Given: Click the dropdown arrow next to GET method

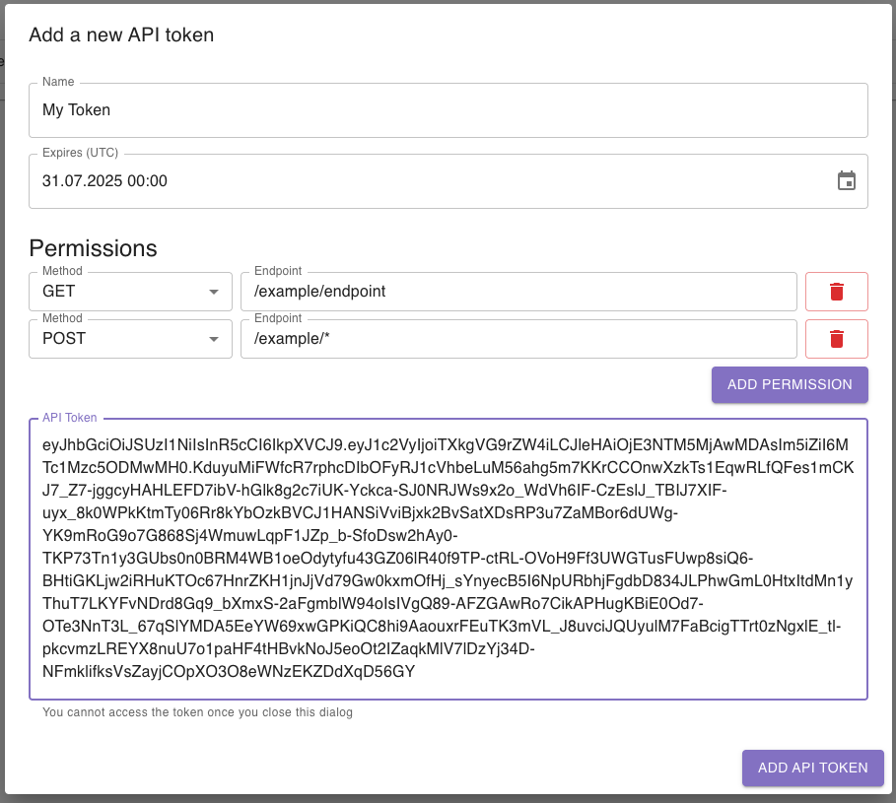Looking at the screenshot, I should click(x=214, y=291).
